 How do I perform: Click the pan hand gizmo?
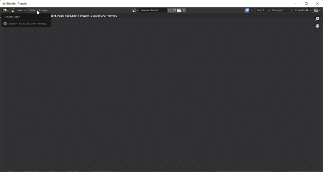[x=317, y=26]
